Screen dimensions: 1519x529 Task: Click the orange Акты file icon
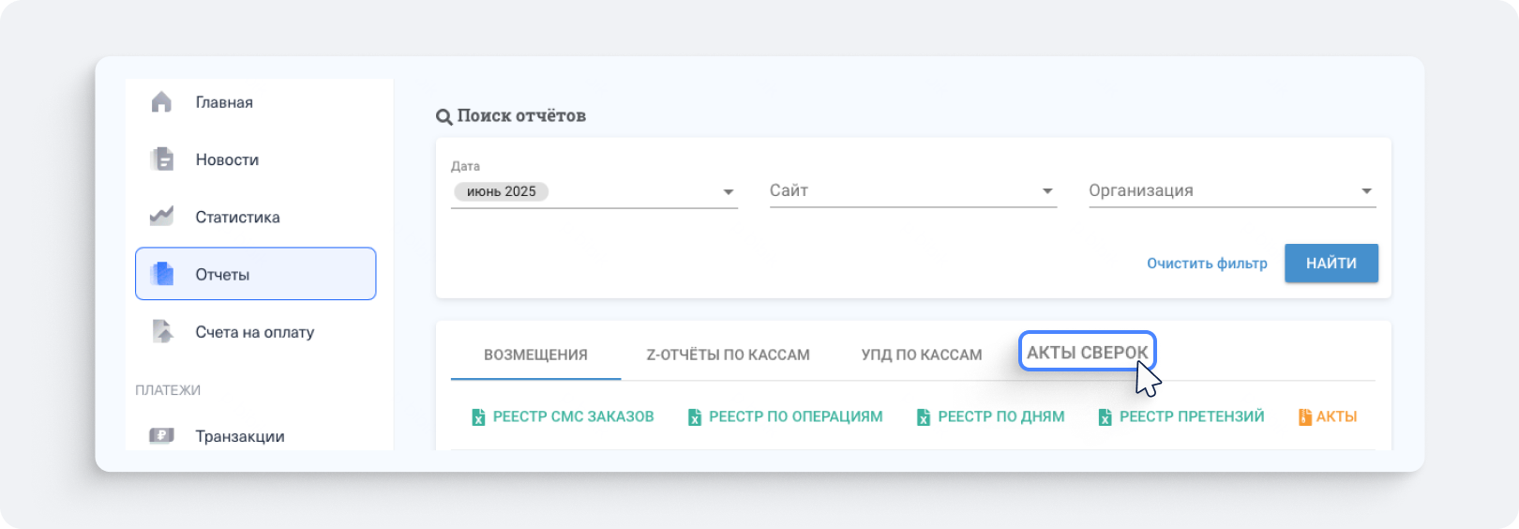(1304, 417)
